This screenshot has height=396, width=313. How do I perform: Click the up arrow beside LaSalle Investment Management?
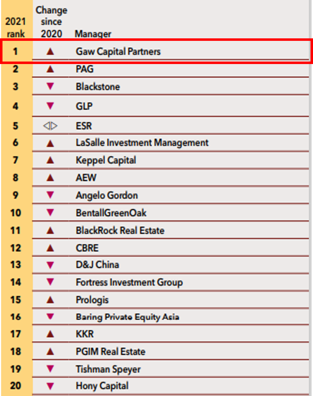coord(50,143)
